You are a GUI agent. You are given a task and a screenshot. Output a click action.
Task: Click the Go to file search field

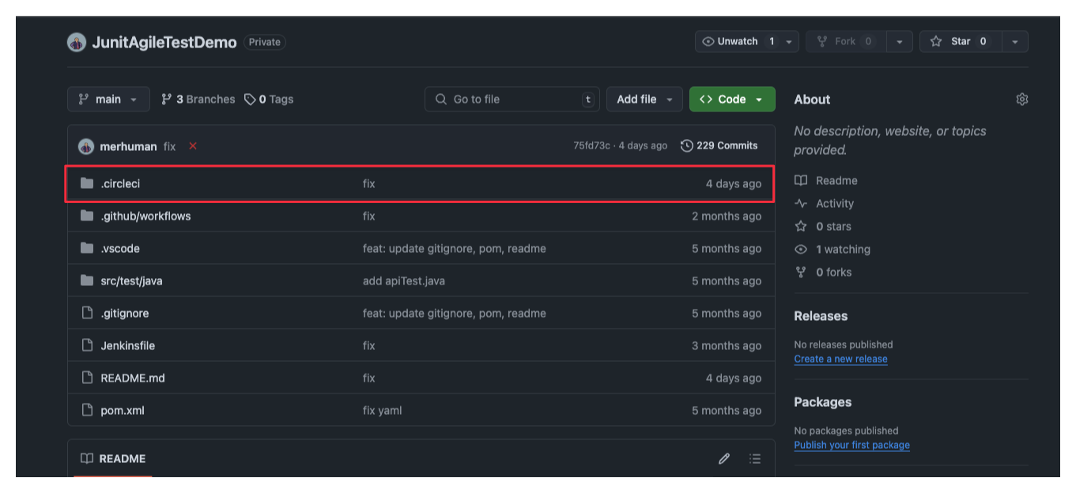(x=512, y=100)
